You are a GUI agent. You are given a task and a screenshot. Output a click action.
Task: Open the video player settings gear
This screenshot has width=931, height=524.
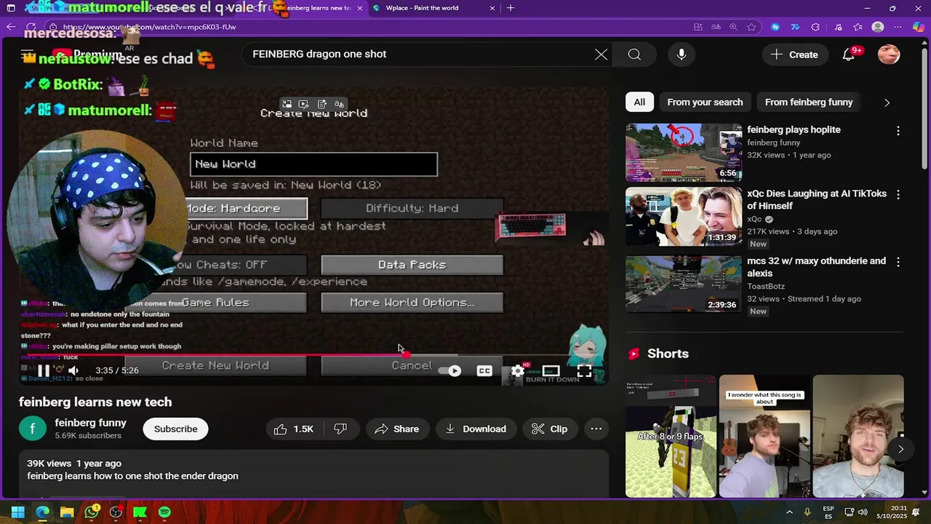pyautogui.click(x=517, y=371)
